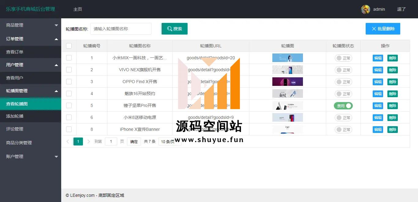The image size is (418, 202).
Task: Edit the 锤子坚果Pro开售 row
Action: 378,106
